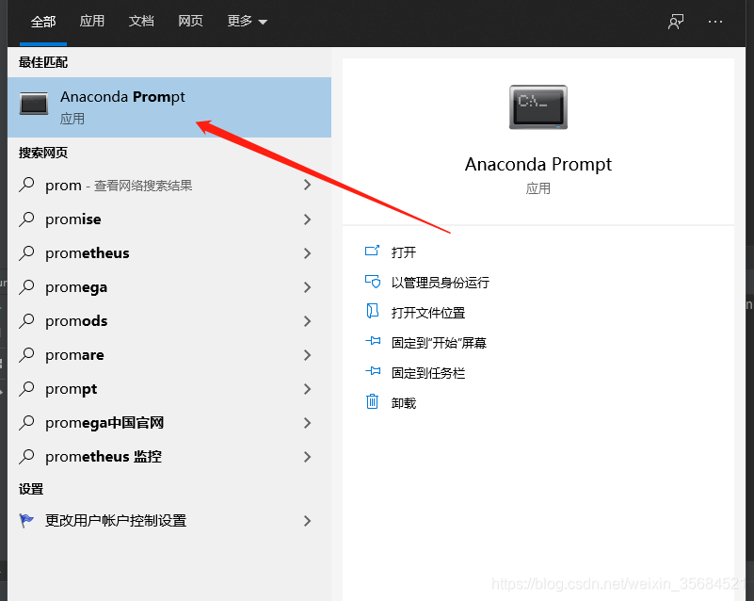
Task: Select the promods search suggestion
Action: pyautogui.click(x=169, y=321)
